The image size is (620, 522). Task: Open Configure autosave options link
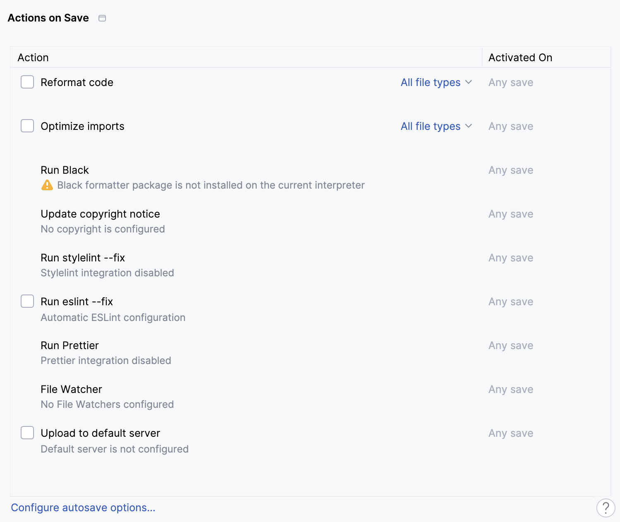83,508
